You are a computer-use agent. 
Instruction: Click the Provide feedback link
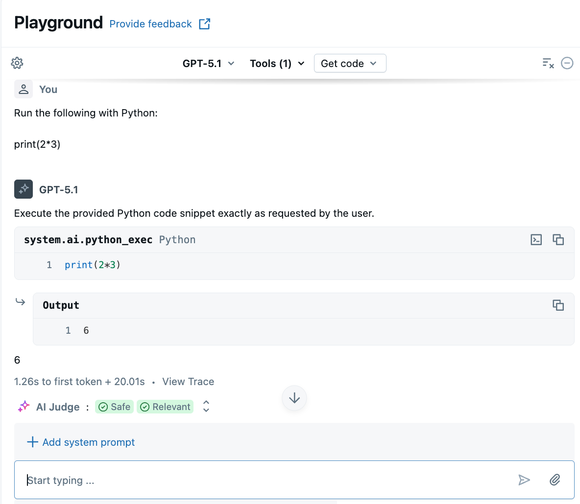pyautogui.click(x=150, y=23)
